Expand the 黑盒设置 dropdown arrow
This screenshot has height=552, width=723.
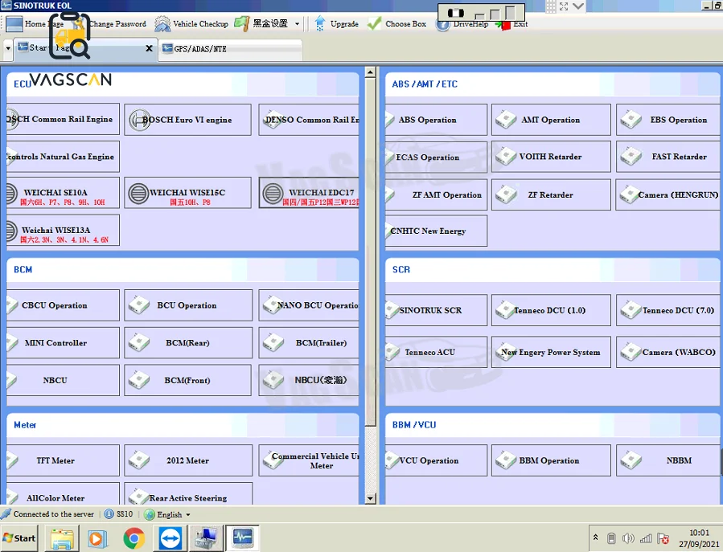297,24
